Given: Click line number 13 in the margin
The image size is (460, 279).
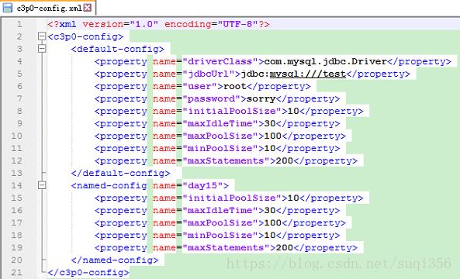Looking at the screenshot, I should 16,173.
